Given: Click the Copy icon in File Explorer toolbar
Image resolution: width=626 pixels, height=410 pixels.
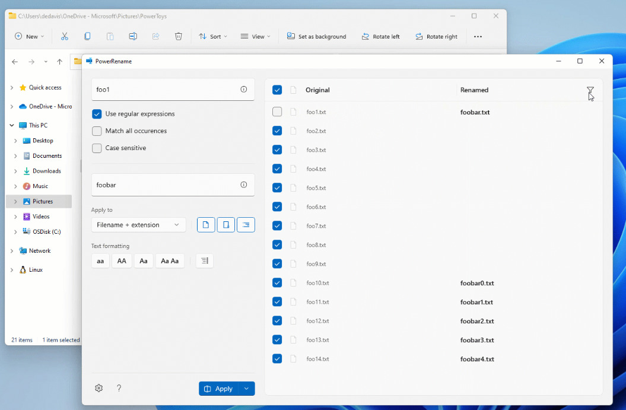Looking at the screenshot, I should tap(87, 36).
